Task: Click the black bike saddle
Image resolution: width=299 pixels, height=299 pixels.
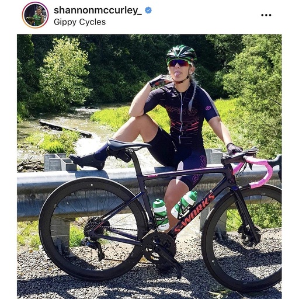Action: [128, 145]
